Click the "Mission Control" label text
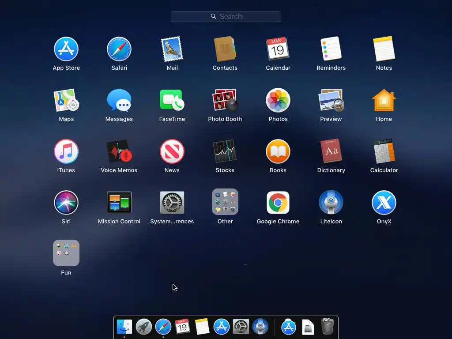 [x=119, y=222]
